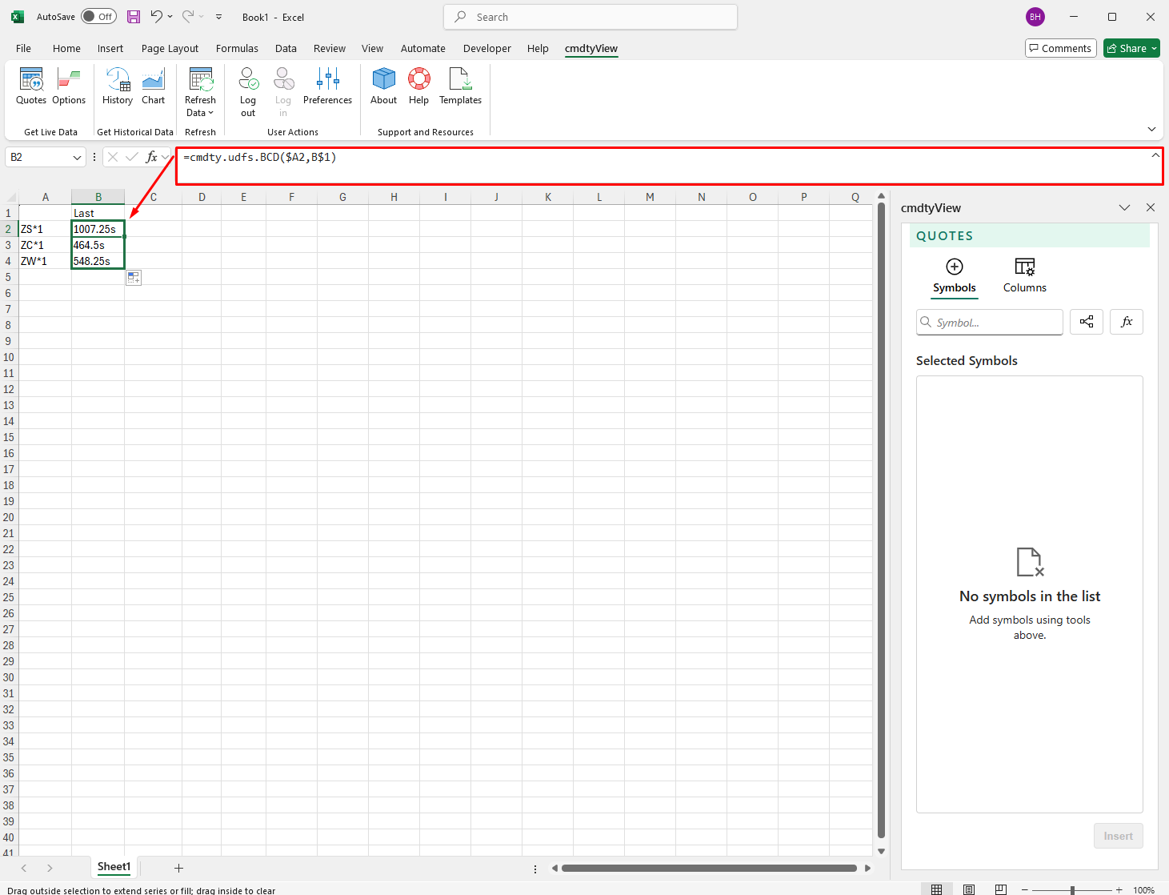Open Customize Quick Access Toolbar dropdown

[218, 17]
